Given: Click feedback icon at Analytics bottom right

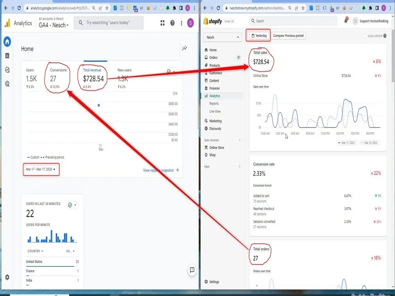Looking at the screenshot, I should tap(192, 270).
